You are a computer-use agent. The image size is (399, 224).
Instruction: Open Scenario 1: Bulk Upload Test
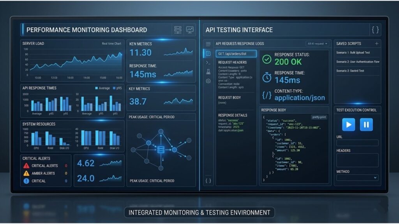[353, 52]
